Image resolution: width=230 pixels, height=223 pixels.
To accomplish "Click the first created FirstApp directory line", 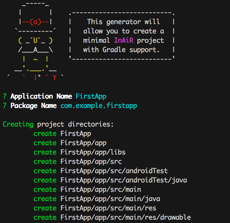I will coord(76,134).
